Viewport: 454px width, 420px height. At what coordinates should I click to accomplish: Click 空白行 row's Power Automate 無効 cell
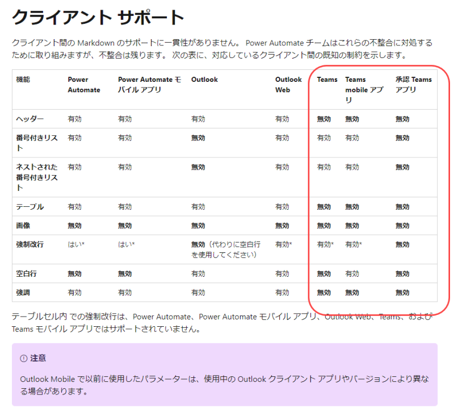pyautogui.click(x=75, y=274)
